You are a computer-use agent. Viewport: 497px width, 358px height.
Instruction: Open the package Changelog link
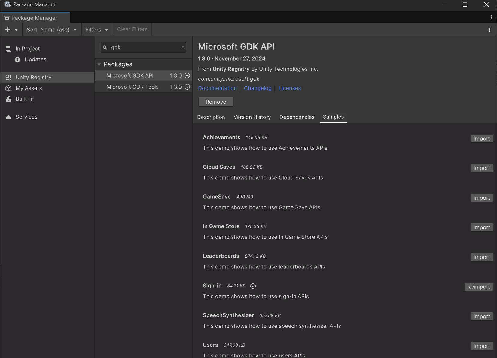(258, 88)
